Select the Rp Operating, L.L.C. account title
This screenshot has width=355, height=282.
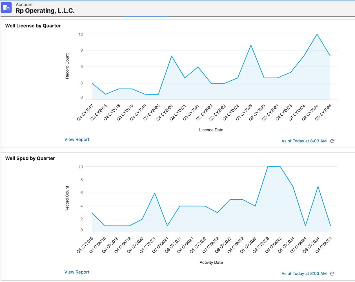pos(45,11)
